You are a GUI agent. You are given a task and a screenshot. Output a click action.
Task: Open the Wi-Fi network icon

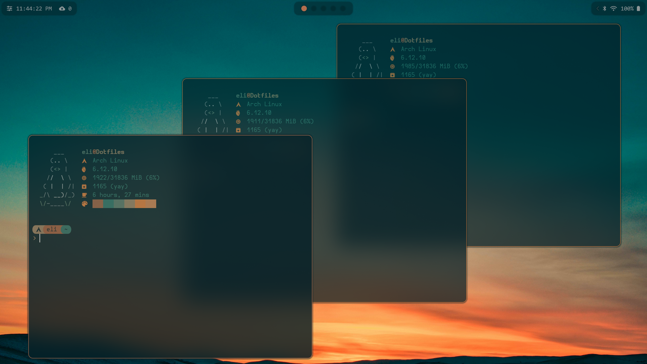[613, 9]
